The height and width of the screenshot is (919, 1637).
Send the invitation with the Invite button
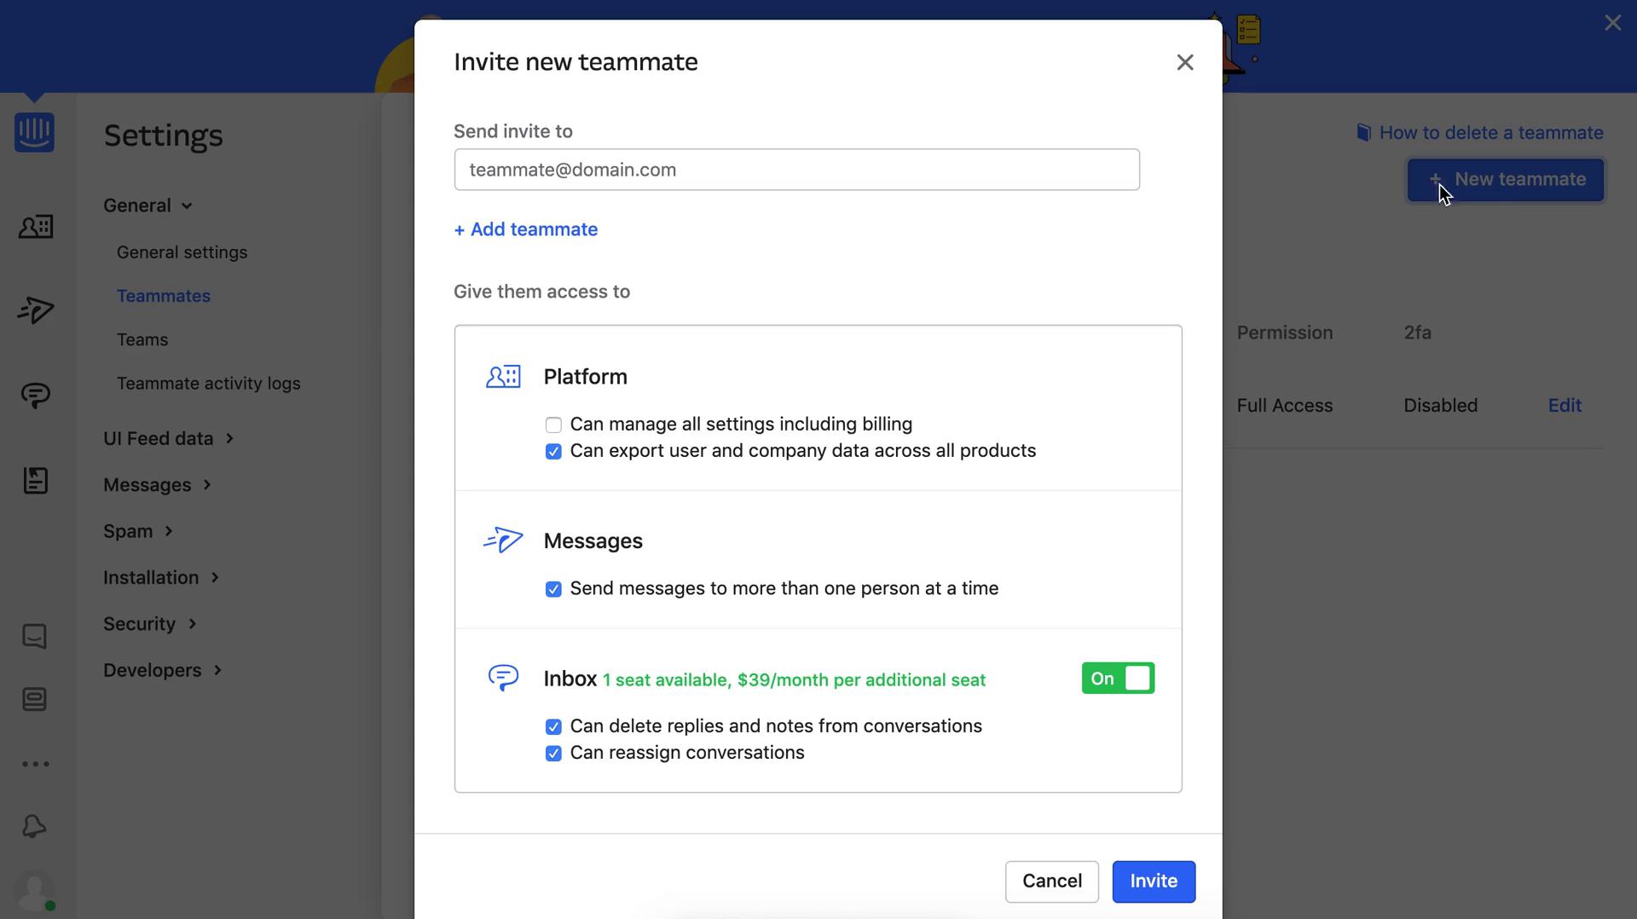(1153, 881)
